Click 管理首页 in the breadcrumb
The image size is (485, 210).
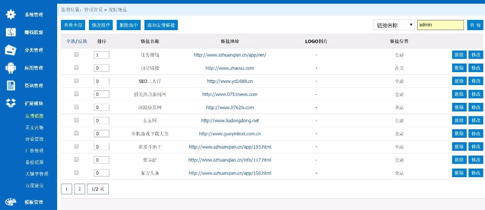(x=93, y=10)
